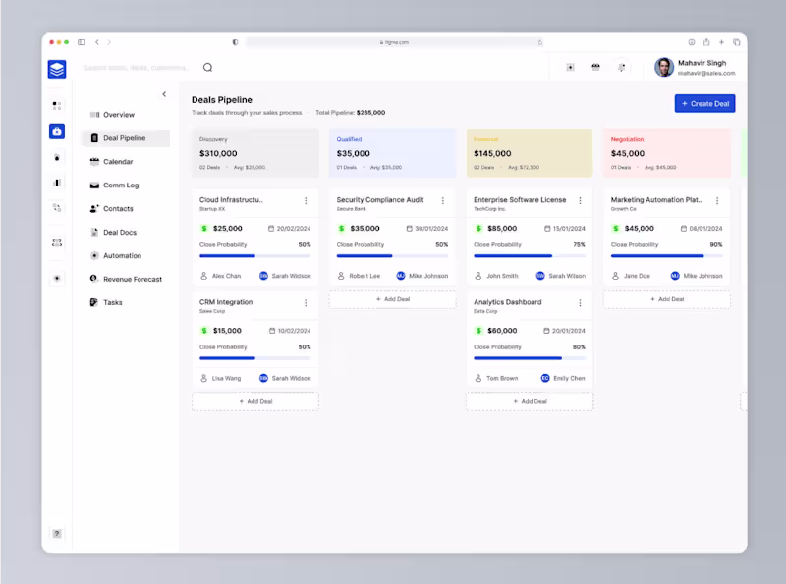Open the briefcase deals icon in rail
Image resolution: width=786 pixels, height=584 pixels.
(57, 132)
